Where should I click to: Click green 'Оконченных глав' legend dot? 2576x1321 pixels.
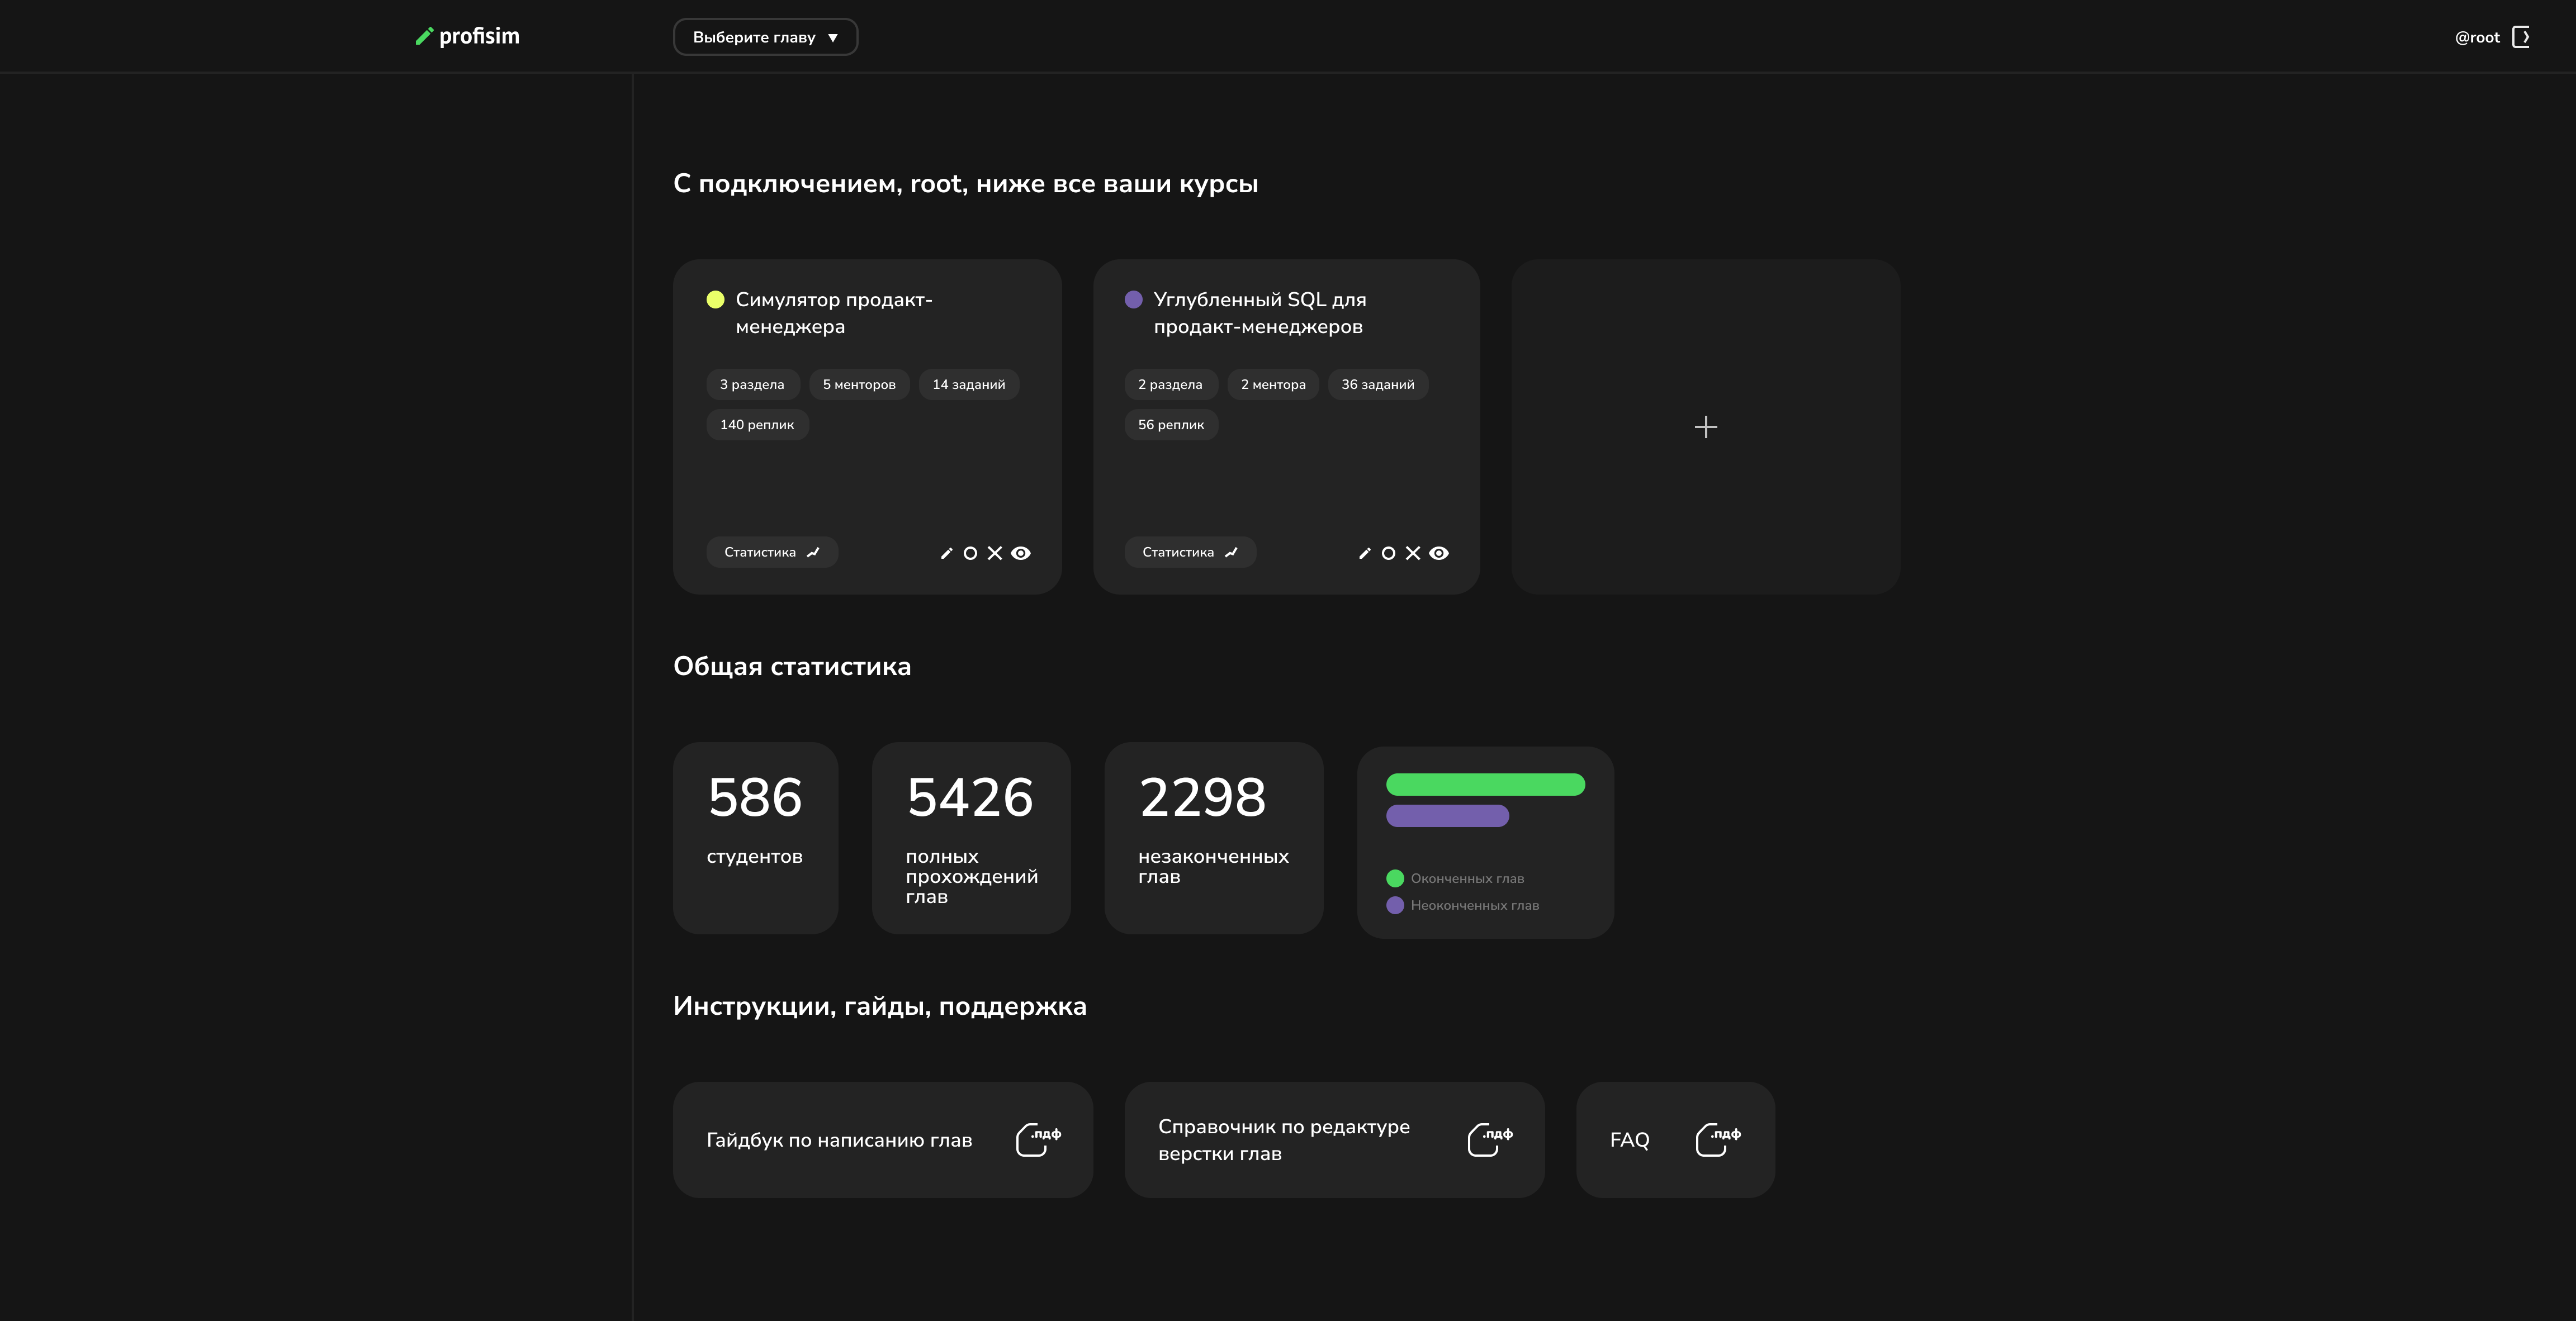[1395, 878]
